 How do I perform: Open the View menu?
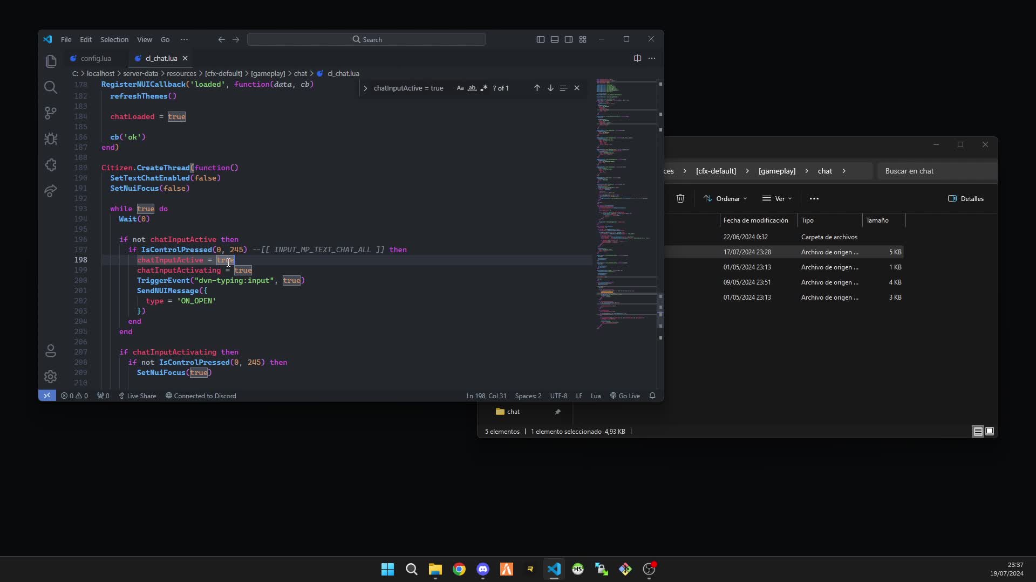point(145,39)
